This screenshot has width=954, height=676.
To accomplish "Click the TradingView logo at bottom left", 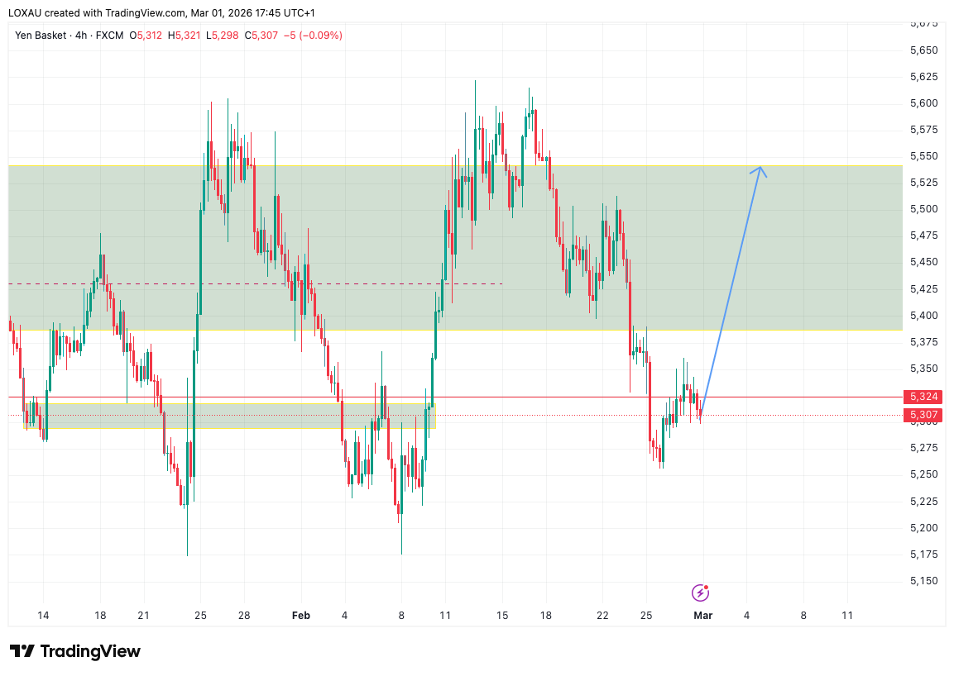I will [75, 651].
